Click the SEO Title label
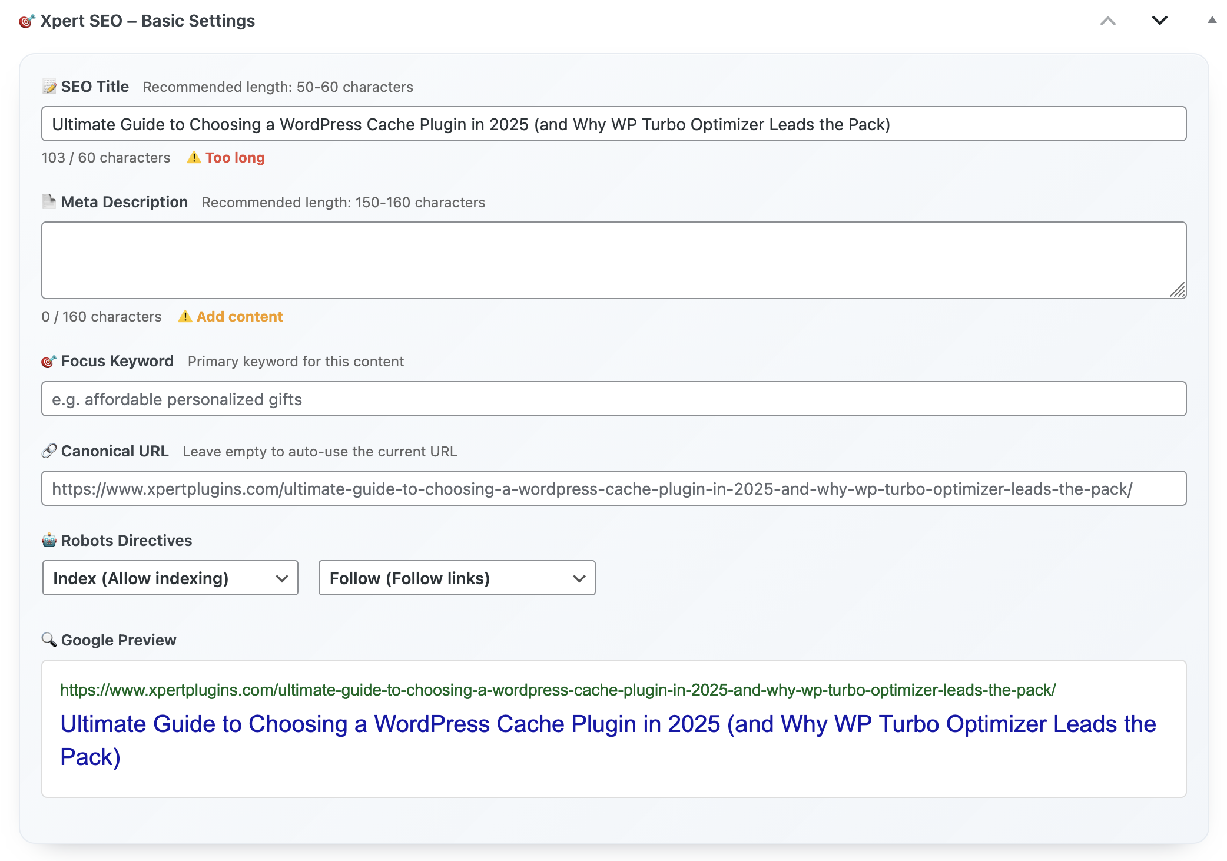The width and height of the screenshot is (1227, 861). 95,87
